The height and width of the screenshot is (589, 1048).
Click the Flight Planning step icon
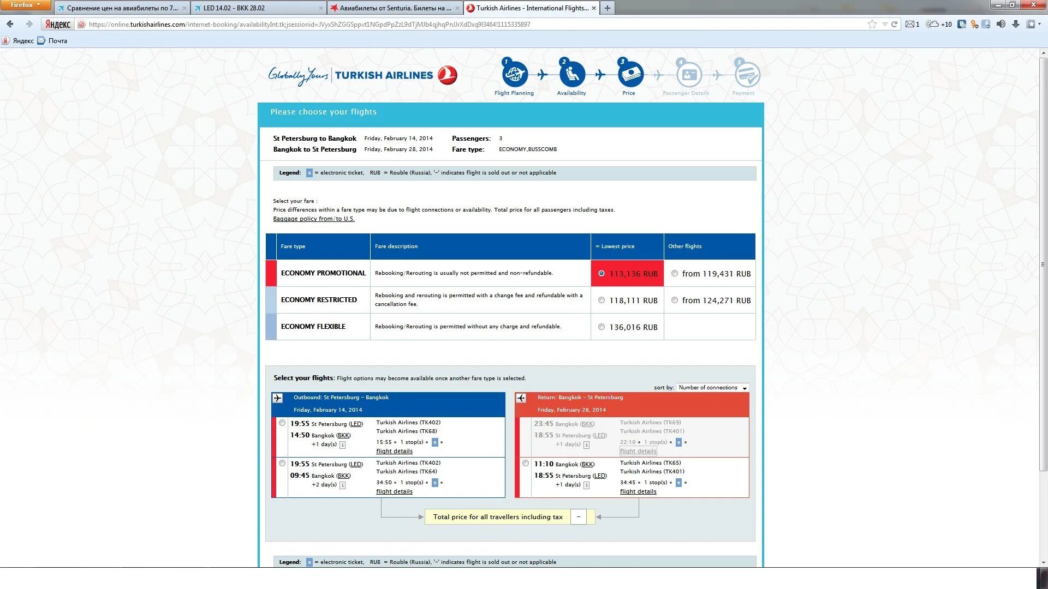coord(514,75)
